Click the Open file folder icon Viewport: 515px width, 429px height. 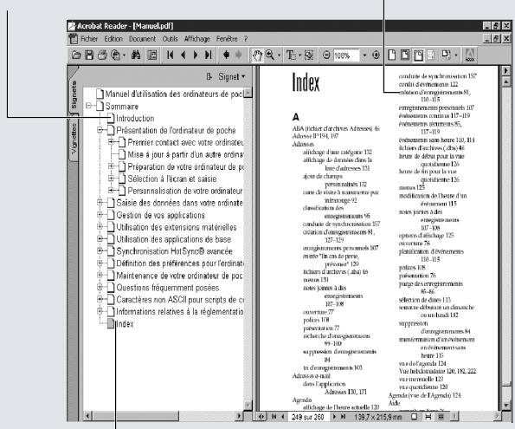(x=76, y=55)
